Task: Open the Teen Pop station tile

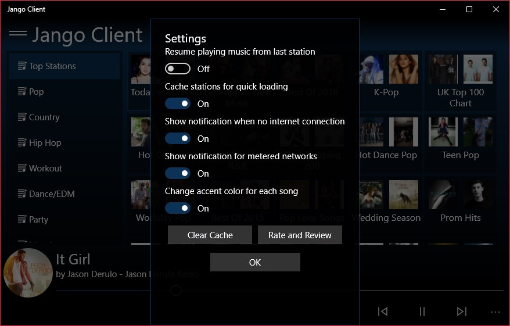Action: click(x=461, y=144)
